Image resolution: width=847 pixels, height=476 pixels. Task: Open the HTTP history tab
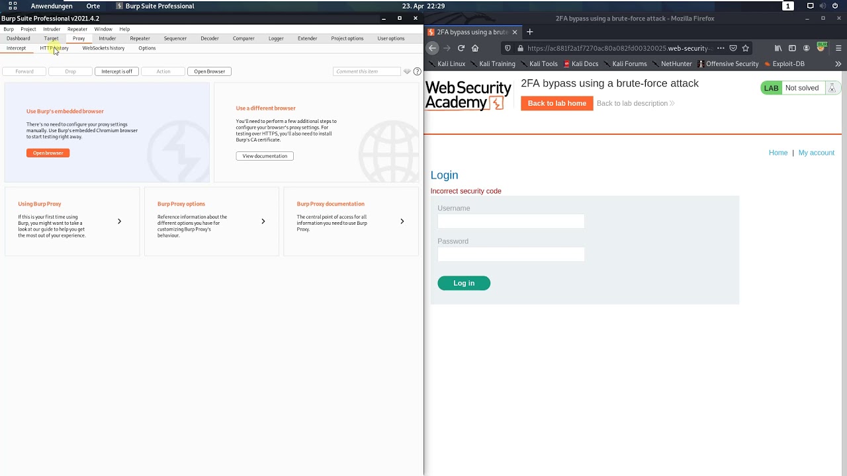54,48
